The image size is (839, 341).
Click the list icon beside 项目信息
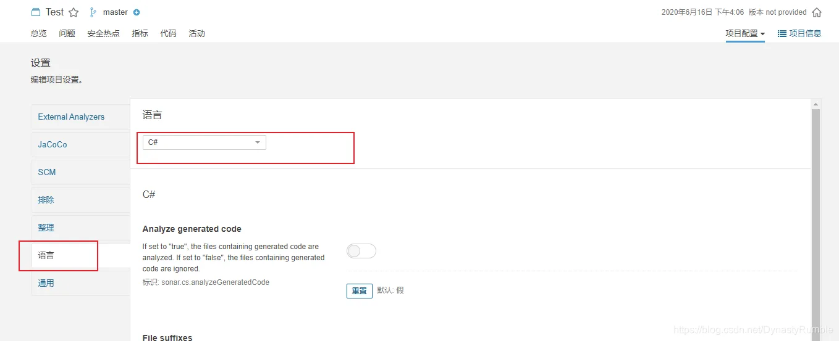tap(782, 34)
